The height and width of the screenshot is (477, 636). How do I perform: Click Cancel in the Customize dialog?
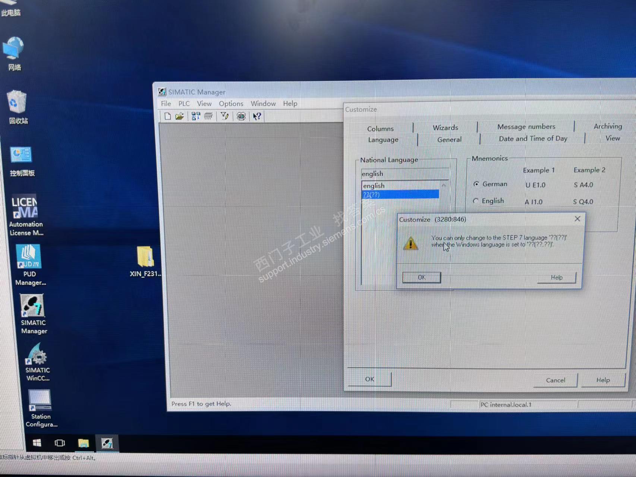click(555, 380)
